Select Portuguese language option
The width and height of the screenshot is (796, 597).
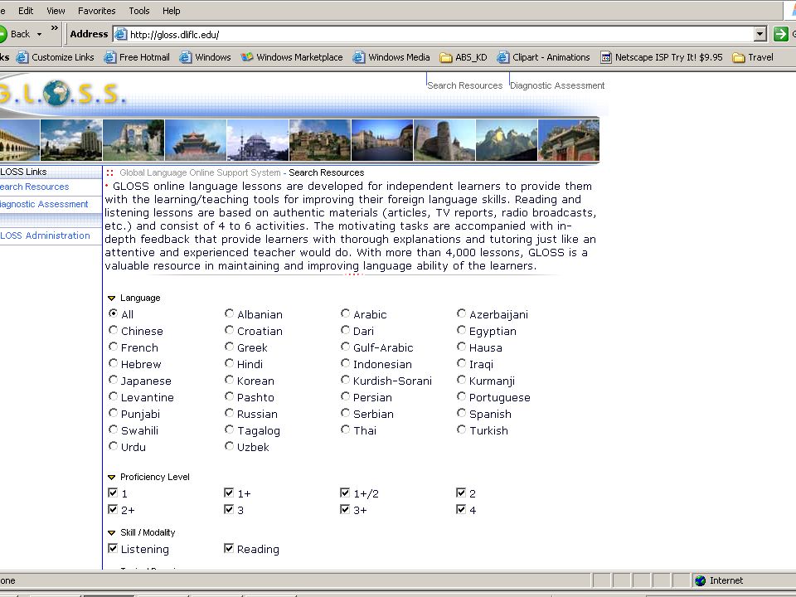tap(462, 396)
